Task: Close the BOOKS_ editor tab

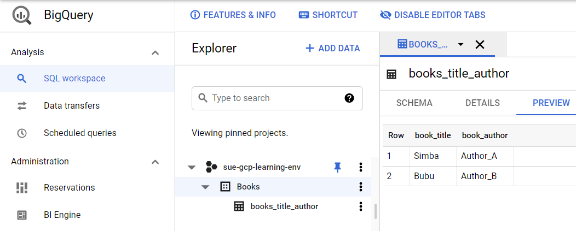Action: (x=480, y=45)
